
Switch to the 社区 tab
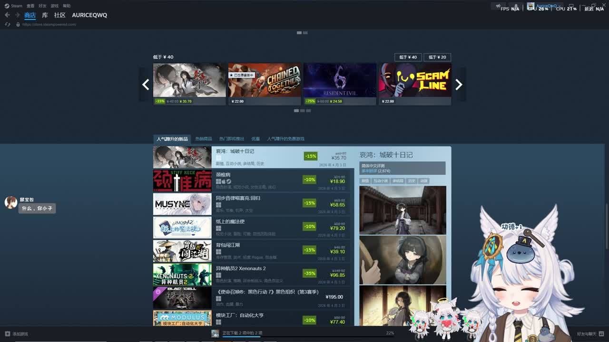point(59,15)
